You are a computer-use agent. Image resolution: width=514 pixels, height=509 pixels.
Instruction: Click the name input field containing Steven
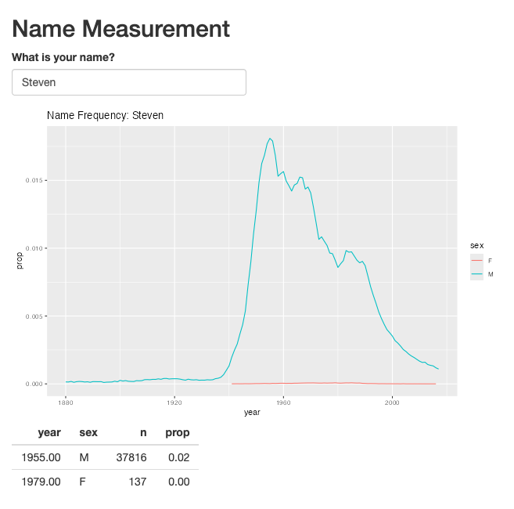(x=129, y=82)
